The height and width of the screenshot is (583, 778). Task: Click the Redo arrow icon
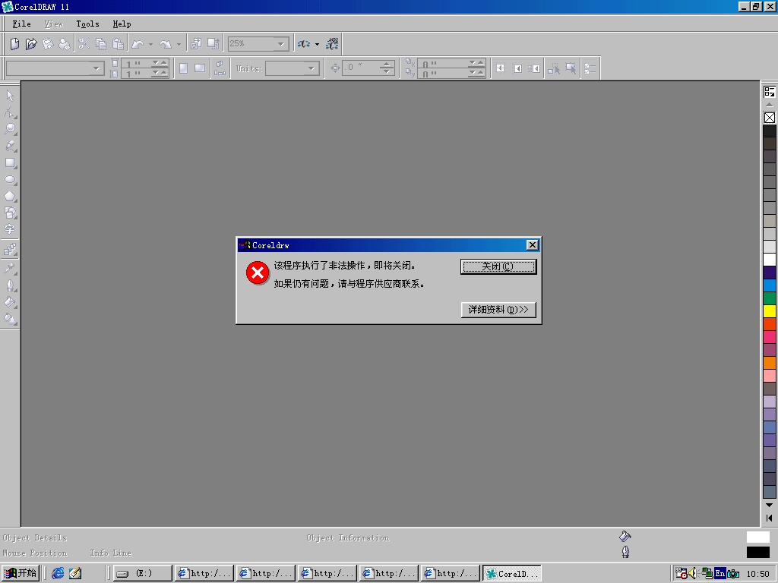pos(166,44)
